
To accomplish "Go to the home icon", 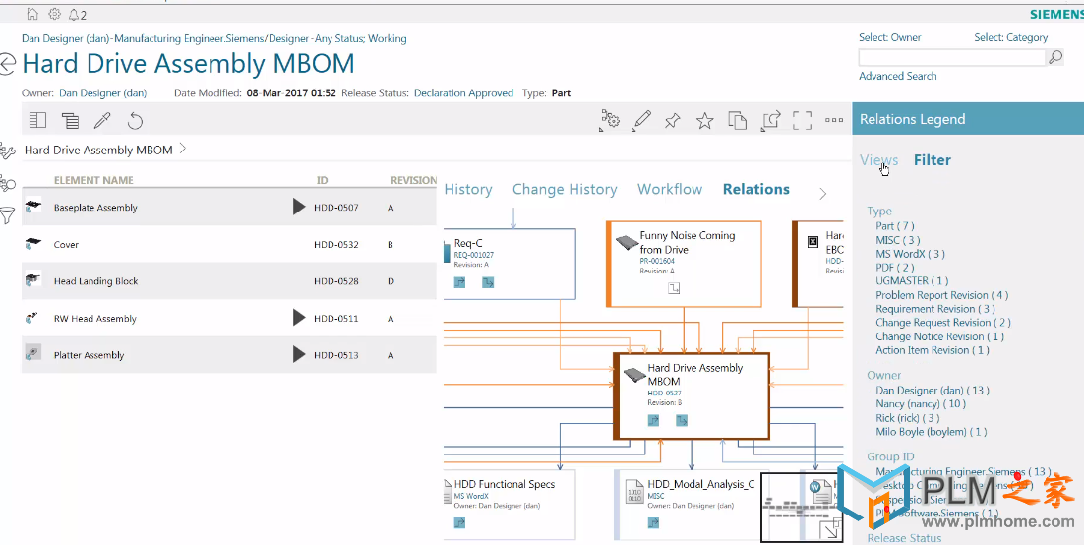I will point(32,14).
